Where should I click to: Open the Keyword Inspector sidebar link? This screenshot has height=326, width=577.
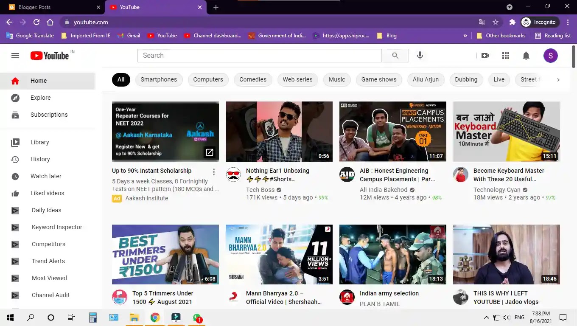tap(57, 228)
